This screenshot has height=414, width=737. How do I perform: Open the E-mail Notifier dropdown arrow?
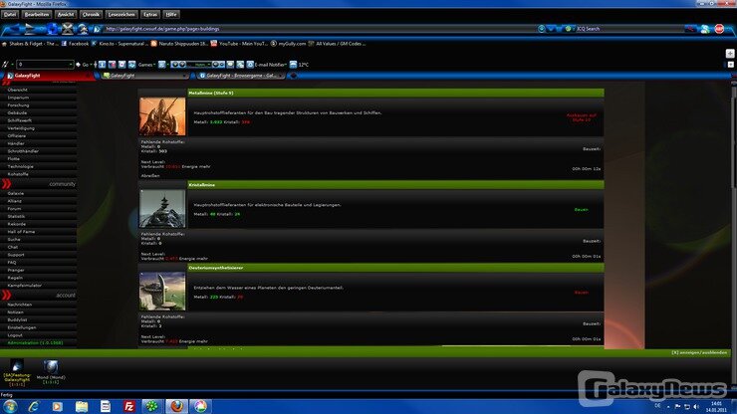click(x=285, y=65)
